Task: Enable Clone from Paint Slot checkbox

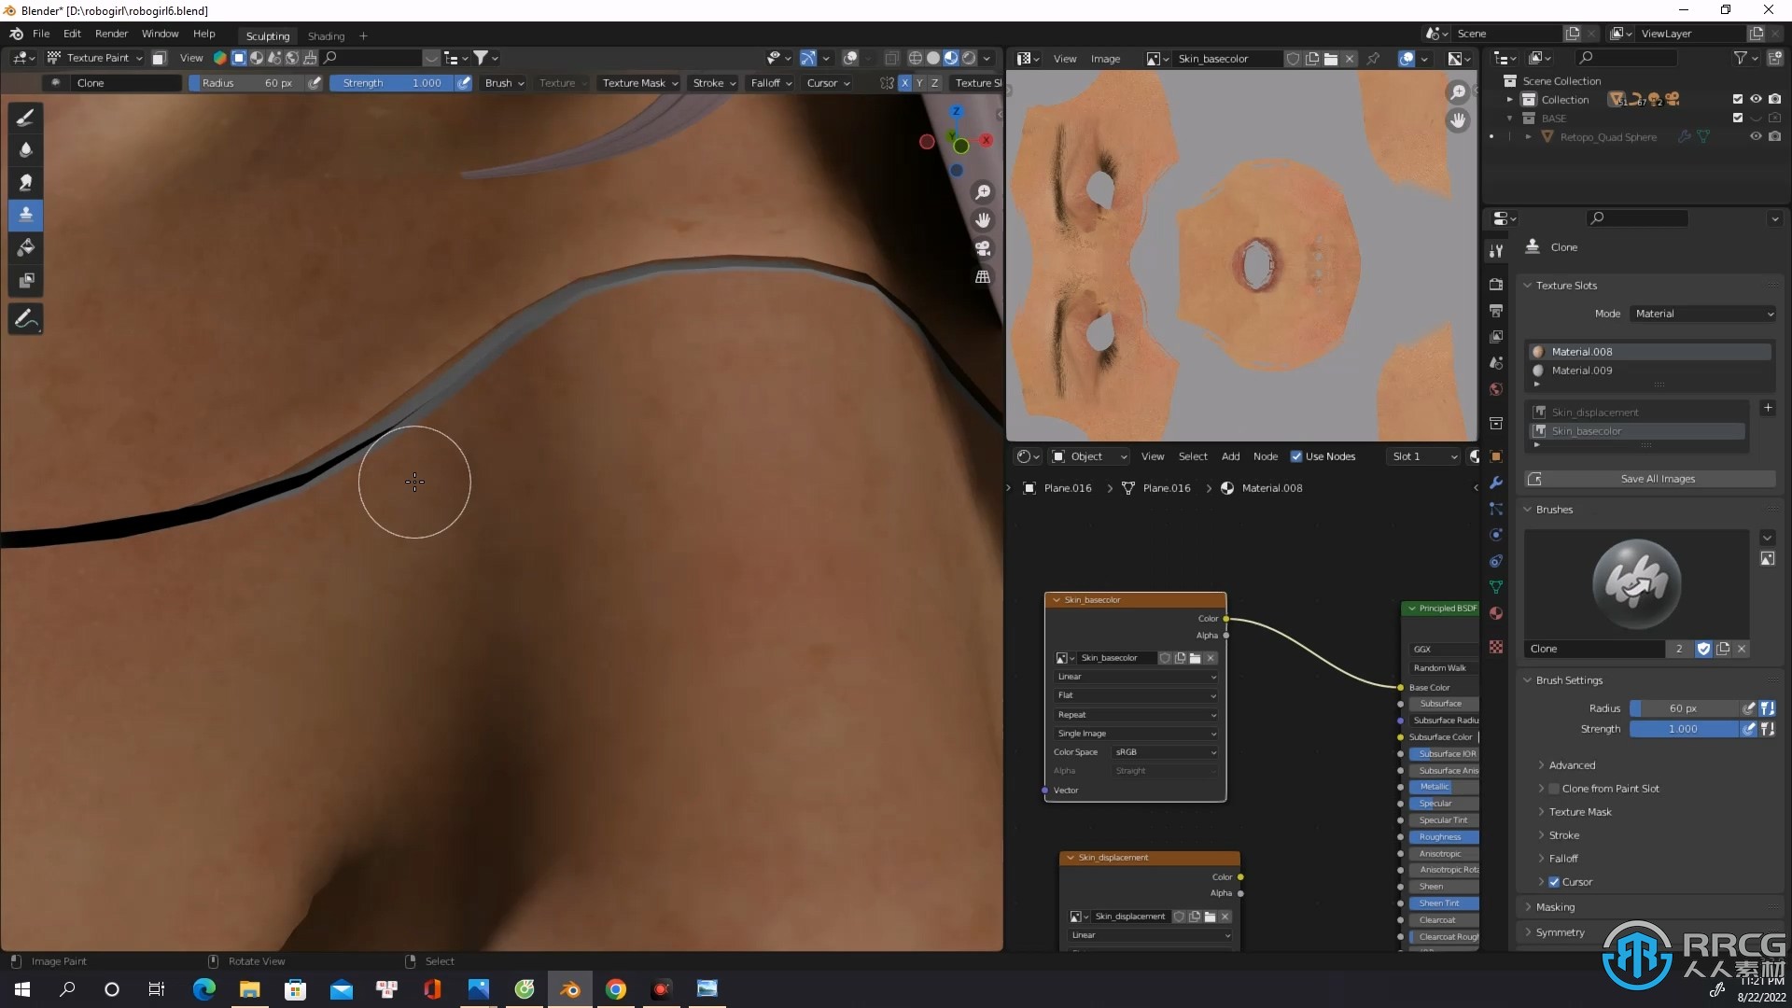Action: [x=1554, y=789]
